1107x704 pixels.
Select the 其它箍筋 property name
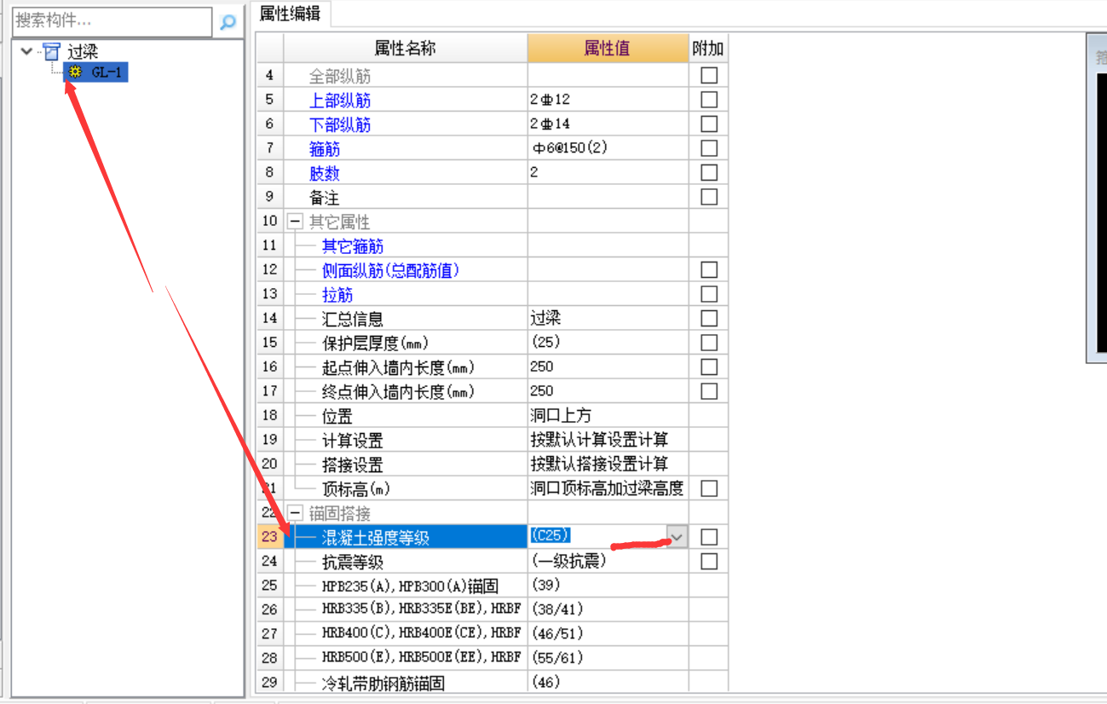point(353,246)
